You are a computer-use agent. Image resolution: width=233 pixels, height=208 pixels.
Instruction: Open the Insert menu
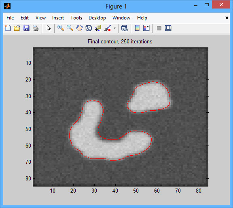point(58,18)
